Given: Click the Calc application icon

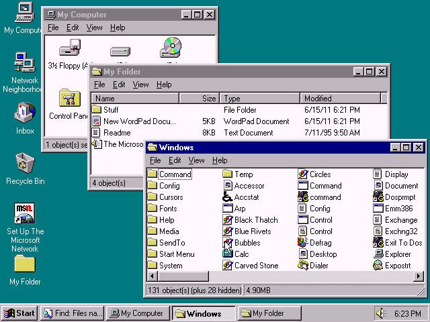Looking at the screenshot, I should click(228, 254).
